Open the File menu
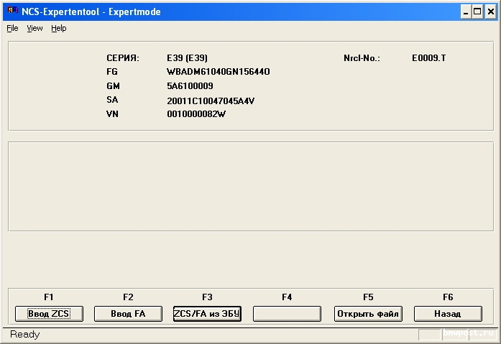The height and width of the screenshot is (344, 501). pos(12,28)
